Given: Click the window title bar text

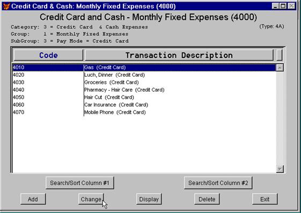Looking at the screenshot, I should click(x=93, y=6).
